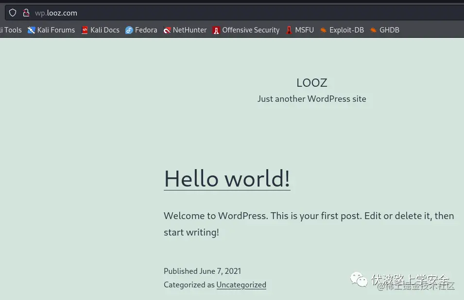Click the Exploit-DB bookmark icon
The image size is (464, 300).
pos(324,30)
